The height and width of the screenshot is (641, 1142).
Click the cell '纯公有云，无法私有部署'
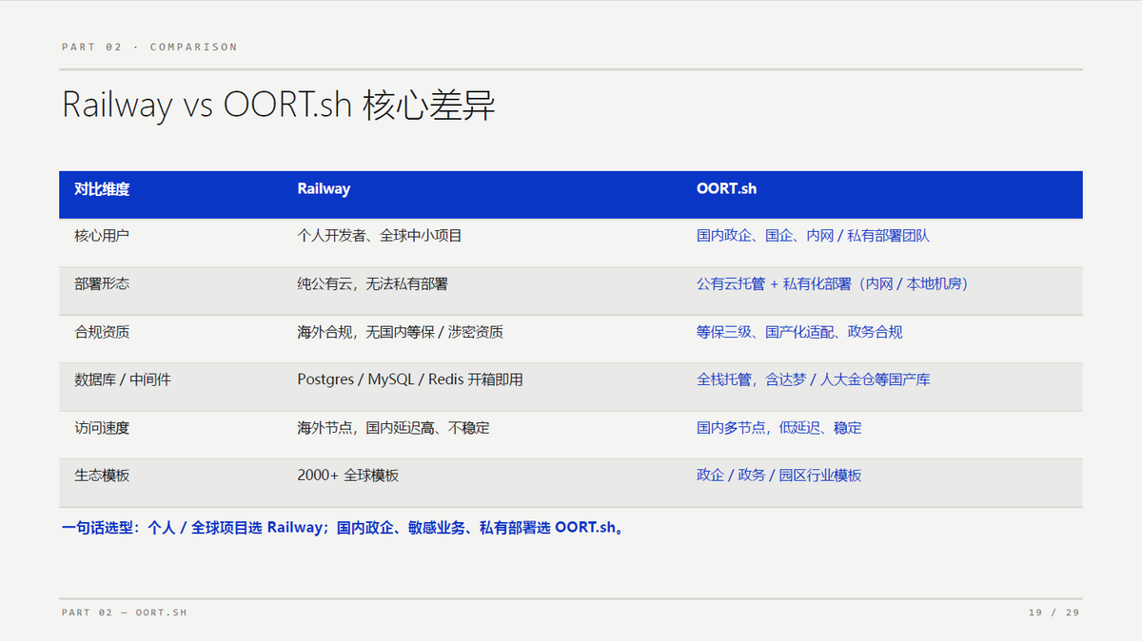tap(373, 283)
